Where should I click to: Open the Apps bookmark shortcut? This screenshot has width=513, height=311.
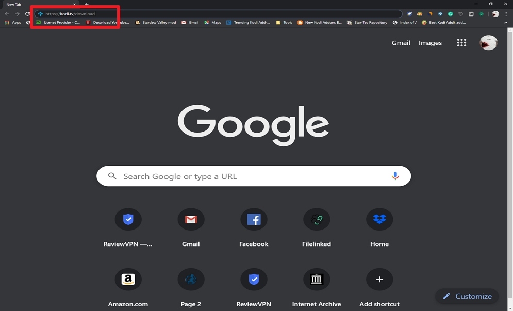click(13, 23)
